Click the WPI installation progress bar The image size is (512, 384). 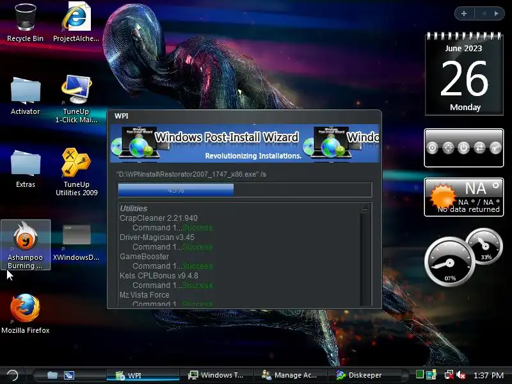pyautogui.click(x=244, y=189)
